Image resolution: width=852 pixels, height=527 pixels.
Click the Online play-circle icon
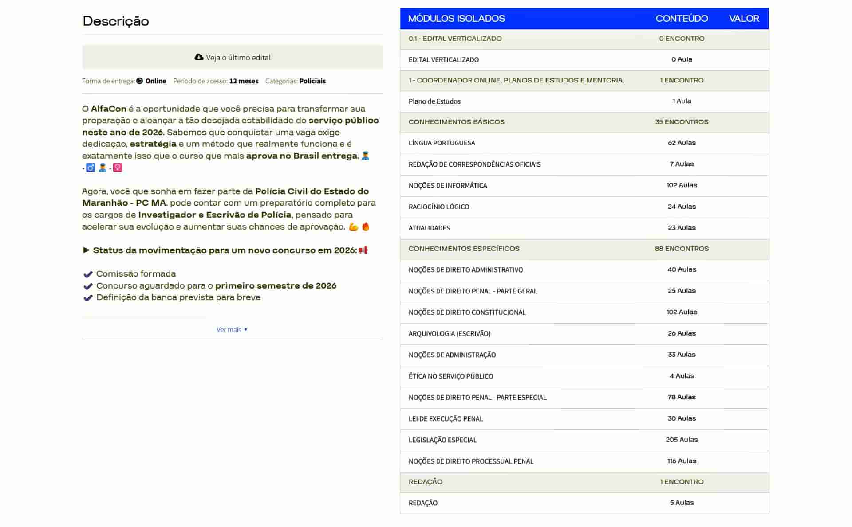pos(140,81)
